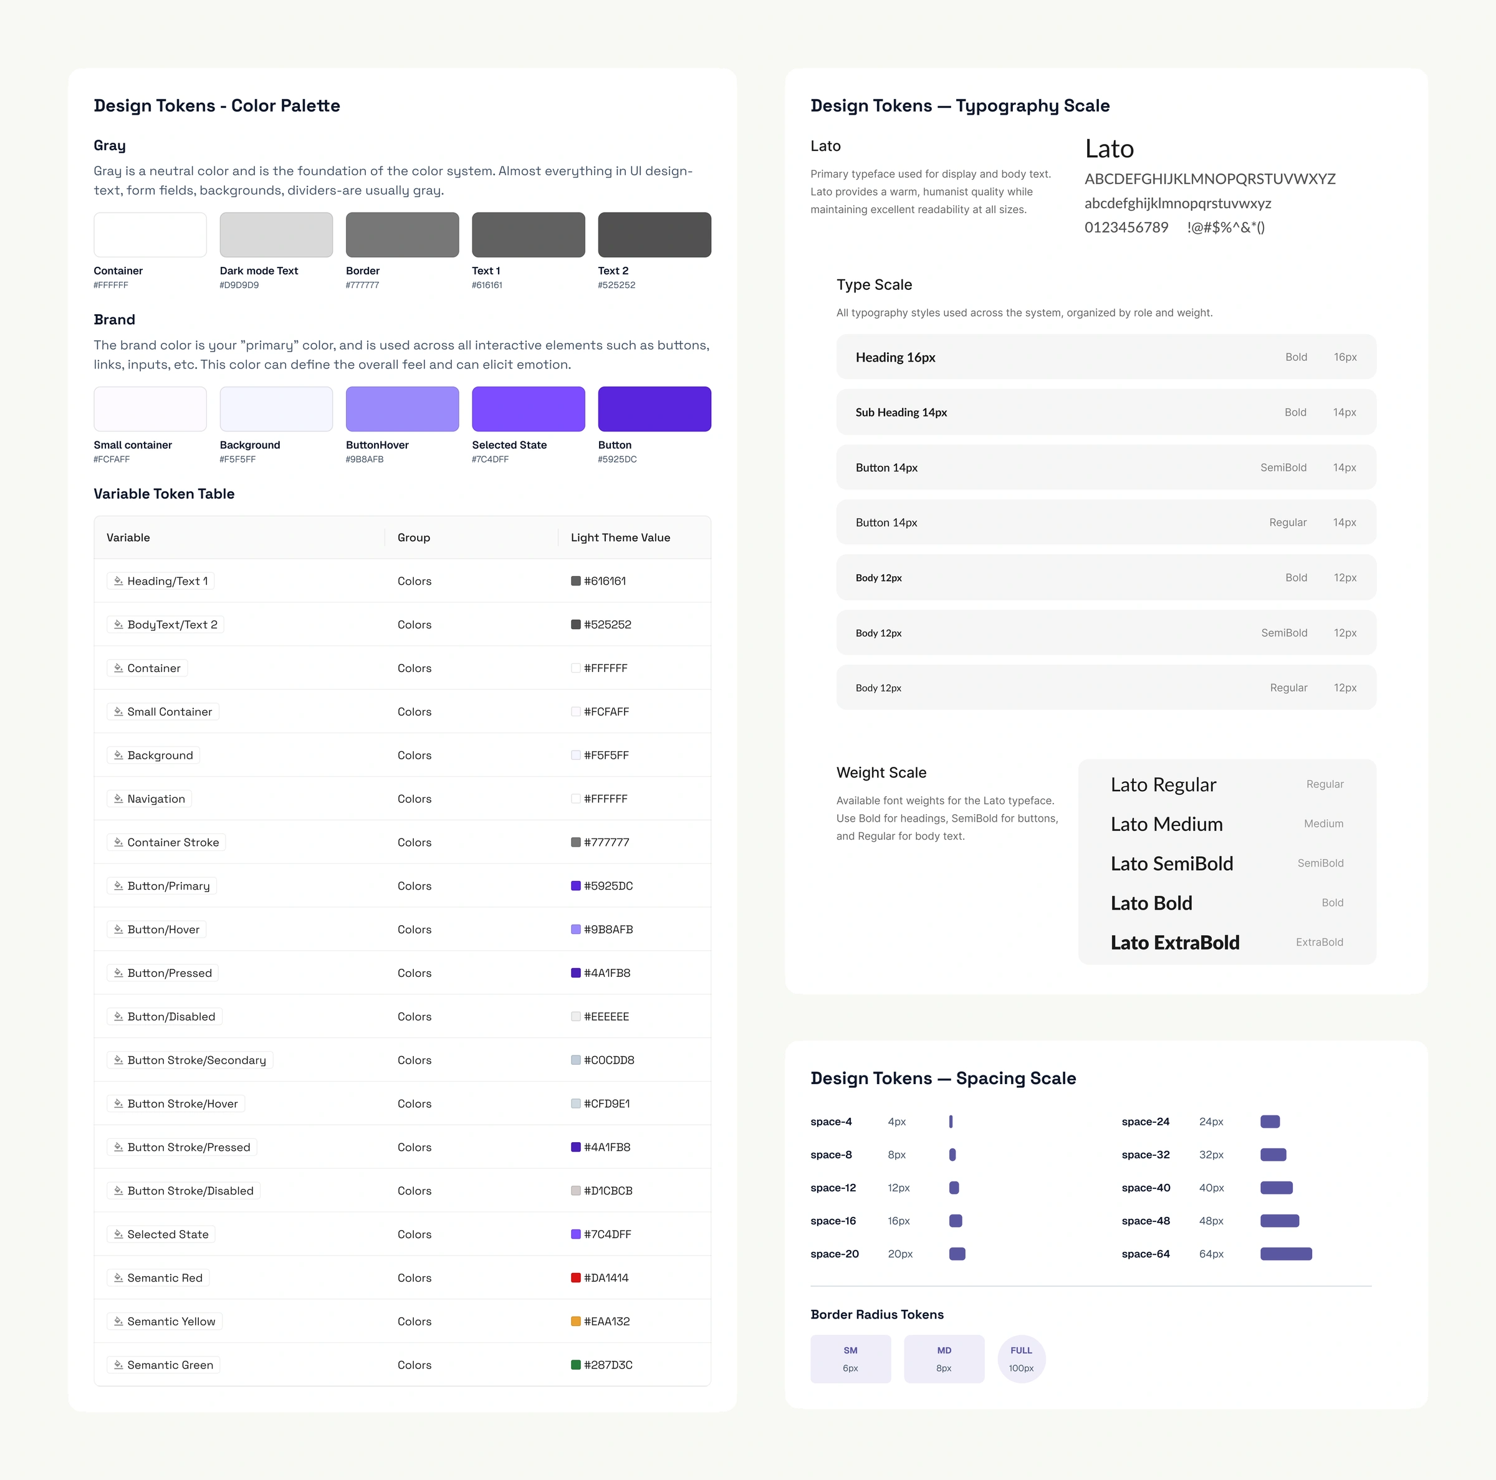Click the variable icon beside Heading/Text 1
1496x1480 pixels.
click(118, 581)
